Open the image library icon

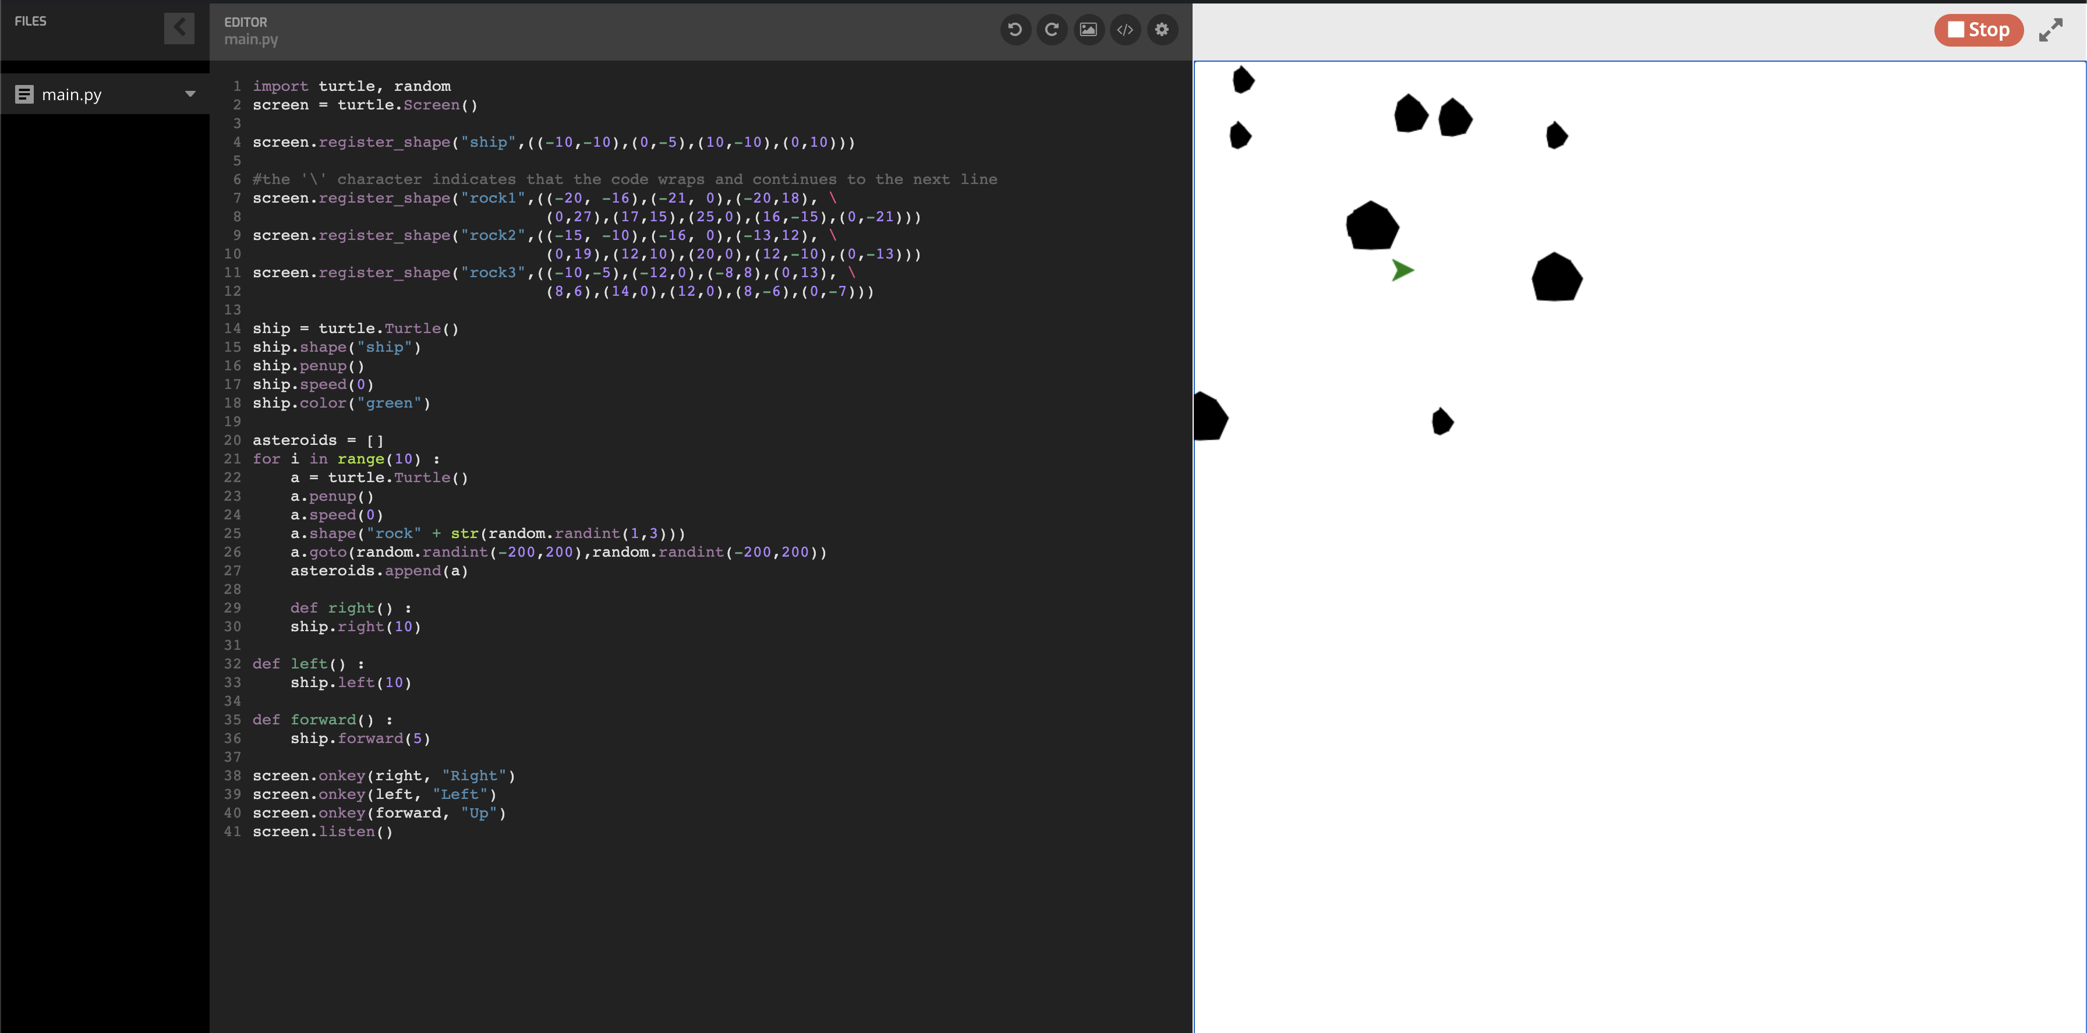point(1088,30)
